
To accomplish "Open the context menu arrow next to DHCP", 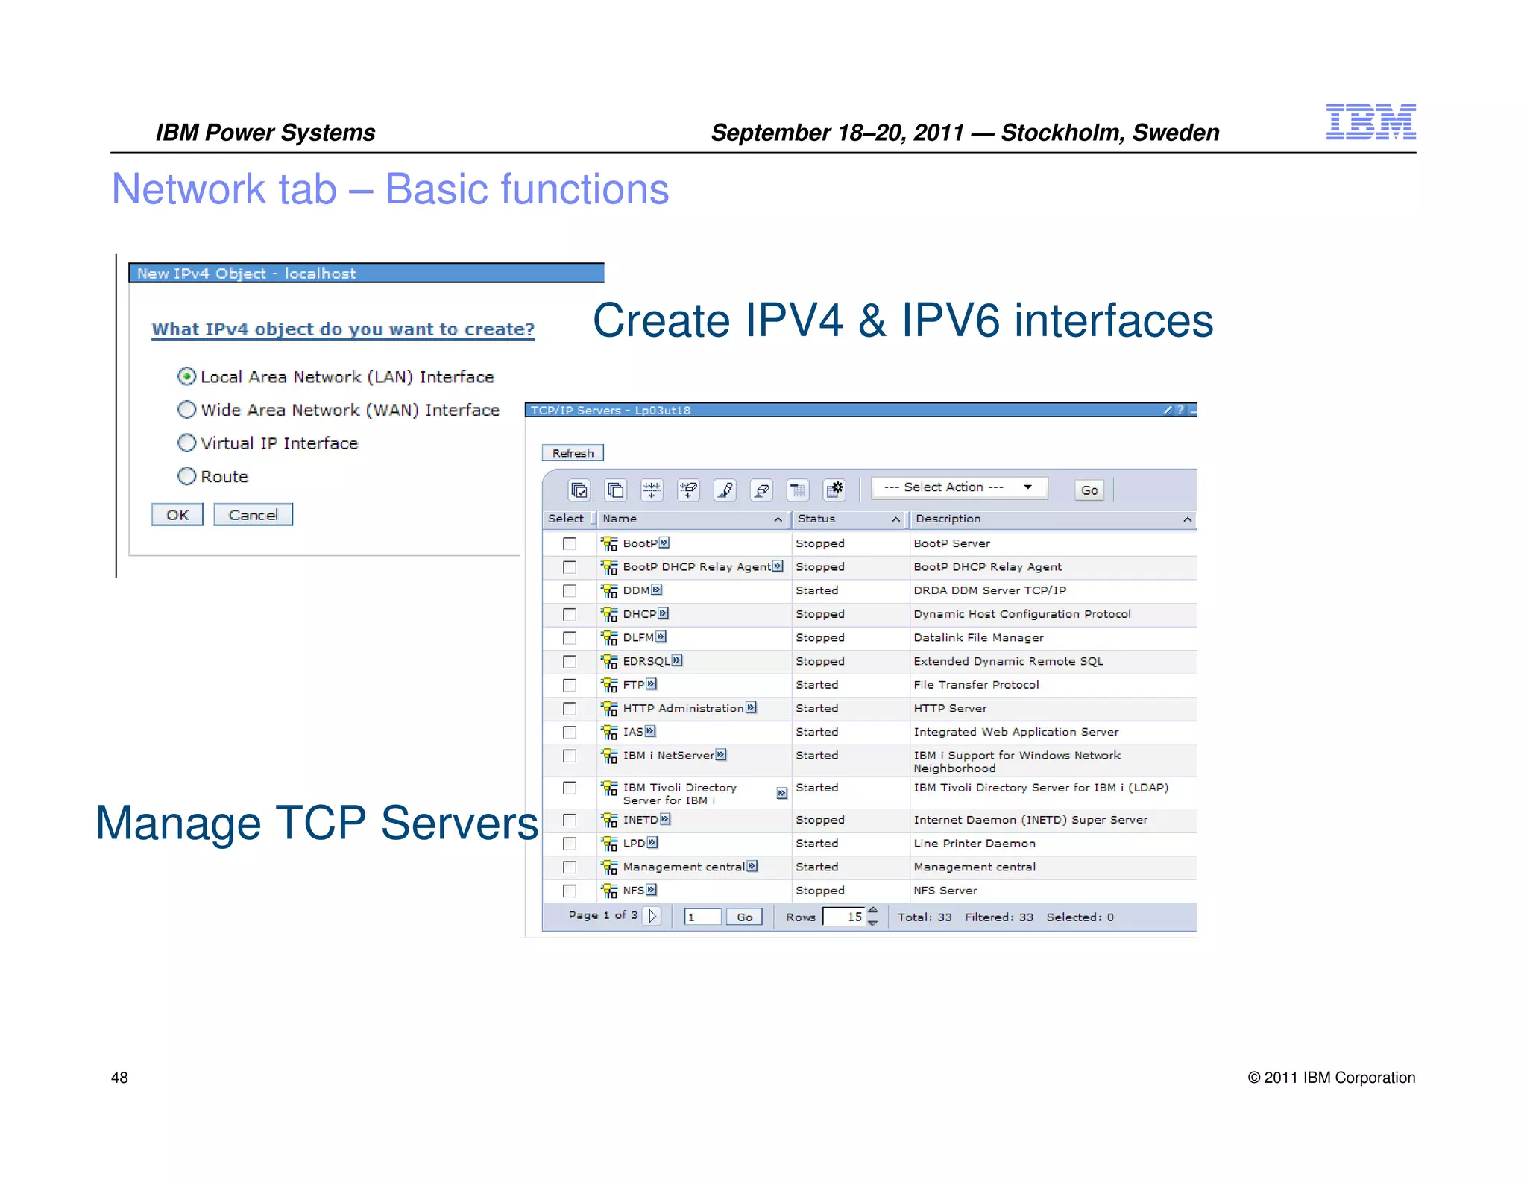I will pyautogui.click(x=664, y=613).
